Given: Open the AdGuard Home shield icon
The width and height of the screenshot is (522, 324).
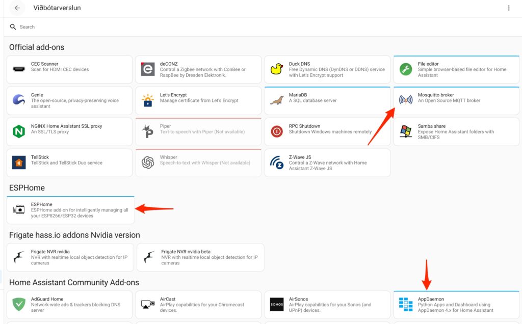Looking at the screenshot, I should (x=19, y=304).
